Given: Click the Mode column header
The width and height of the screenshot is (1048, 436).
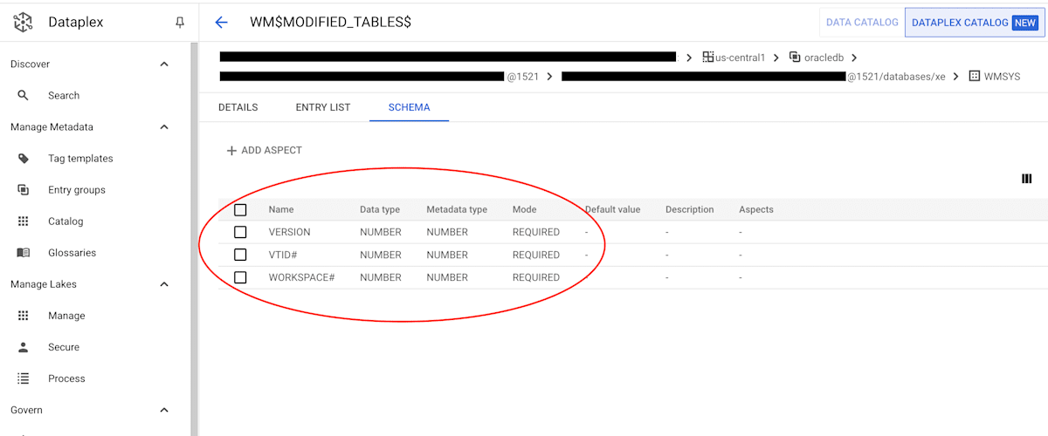Looking at the screenshot, I should (x=524, y=209).
